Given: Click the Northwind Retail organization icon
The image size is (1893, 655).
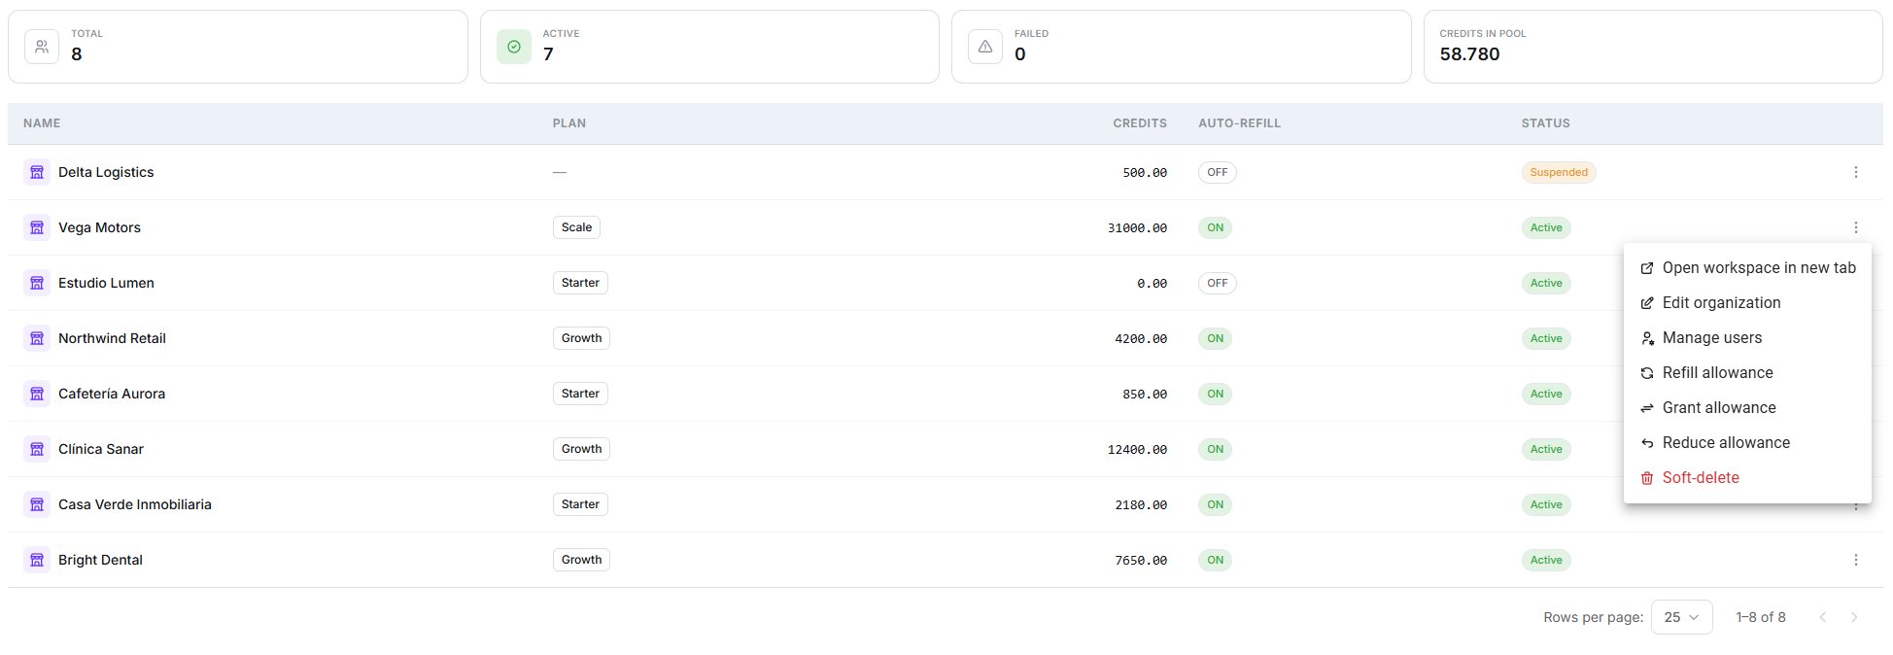Looking at the screenshot, I should (x=37, y=338).
